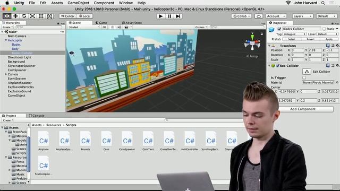
Task: Open the Apple menu
Action: [7, 3]
